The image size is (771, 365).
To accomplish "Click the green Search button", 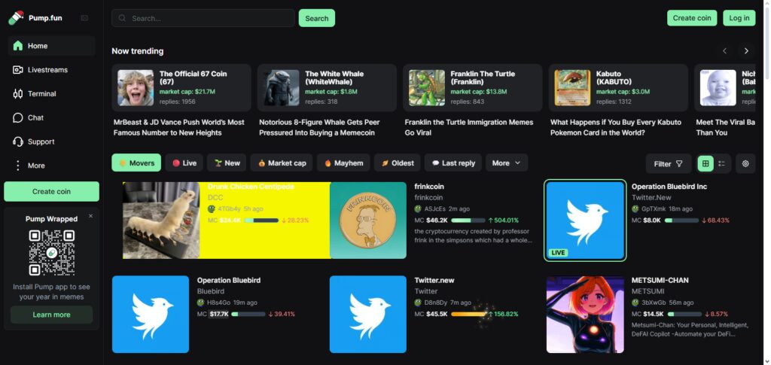I will 317,18.
